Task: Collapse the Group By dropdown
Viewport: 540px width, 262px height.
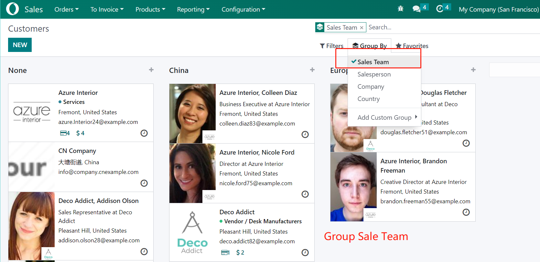Action: pos(369,46)
